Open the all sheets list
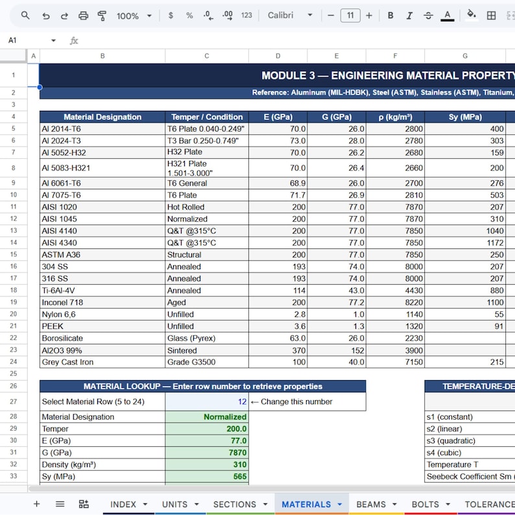 pos(60,504)
